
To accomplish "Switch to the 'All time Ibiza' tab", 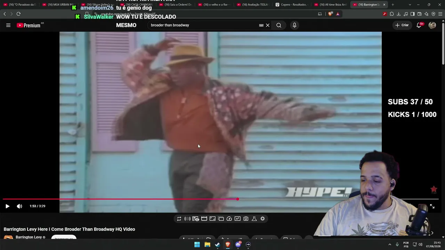I will (x=331, y=5).
